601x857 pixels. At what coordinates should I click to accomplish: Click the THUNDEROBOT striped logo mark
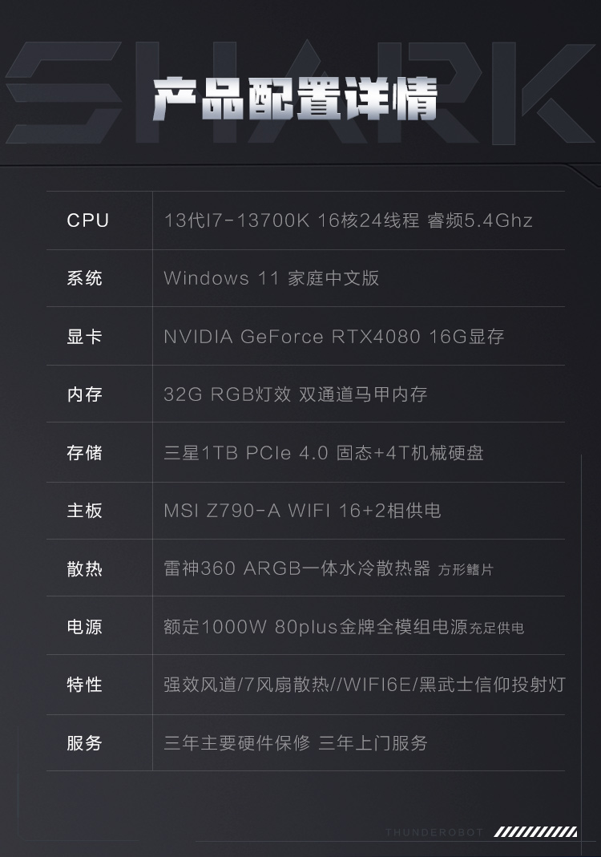pos(535,832)
